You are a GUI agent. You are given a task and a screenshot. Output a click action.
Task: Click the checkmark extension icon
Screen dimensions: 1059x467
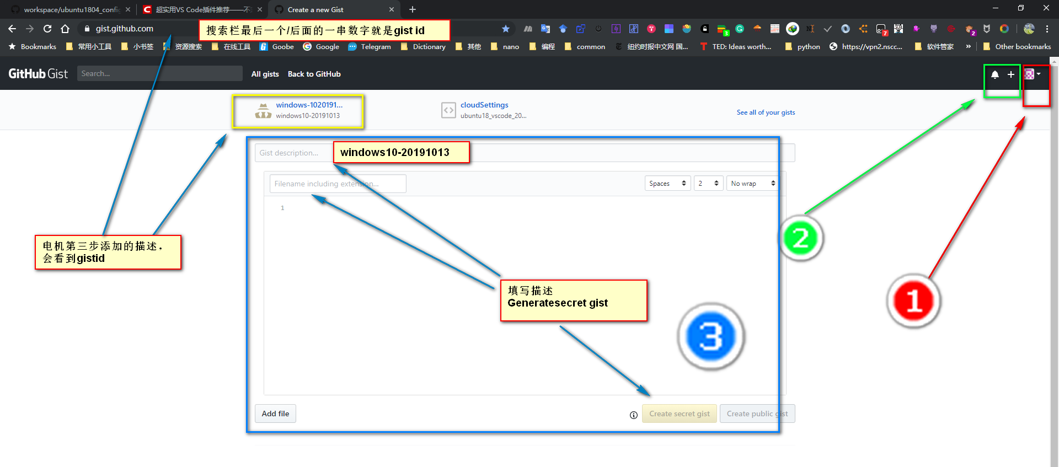[828, 29]
